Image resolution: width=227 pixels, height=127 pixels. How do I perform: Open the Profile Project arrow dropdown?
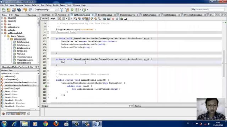(x=87, y=10)
